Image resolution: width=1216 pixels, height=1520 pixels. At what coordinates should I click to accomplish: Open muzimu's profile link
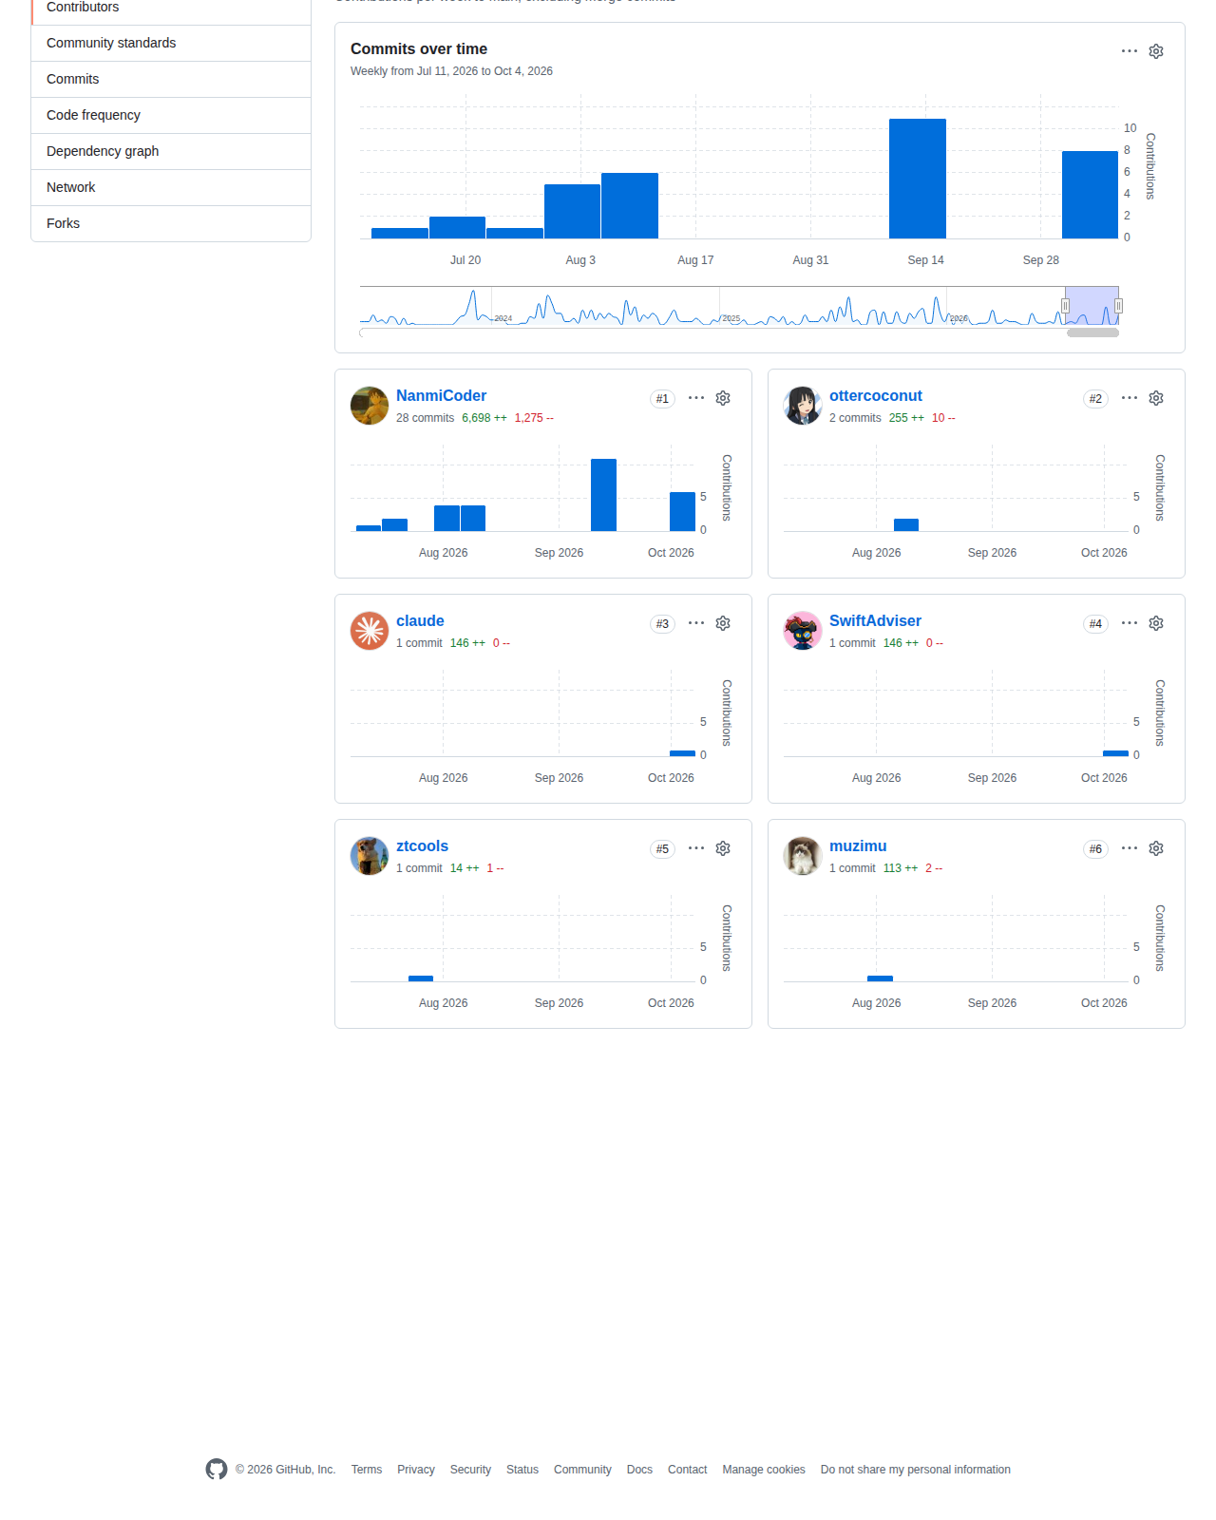click(858, 846)
